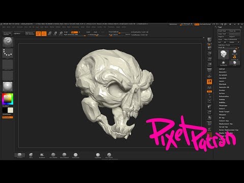The image size is (244, 183).
Task: Toggle the orange Menus button in title bar
Action: tap(197, 24)
